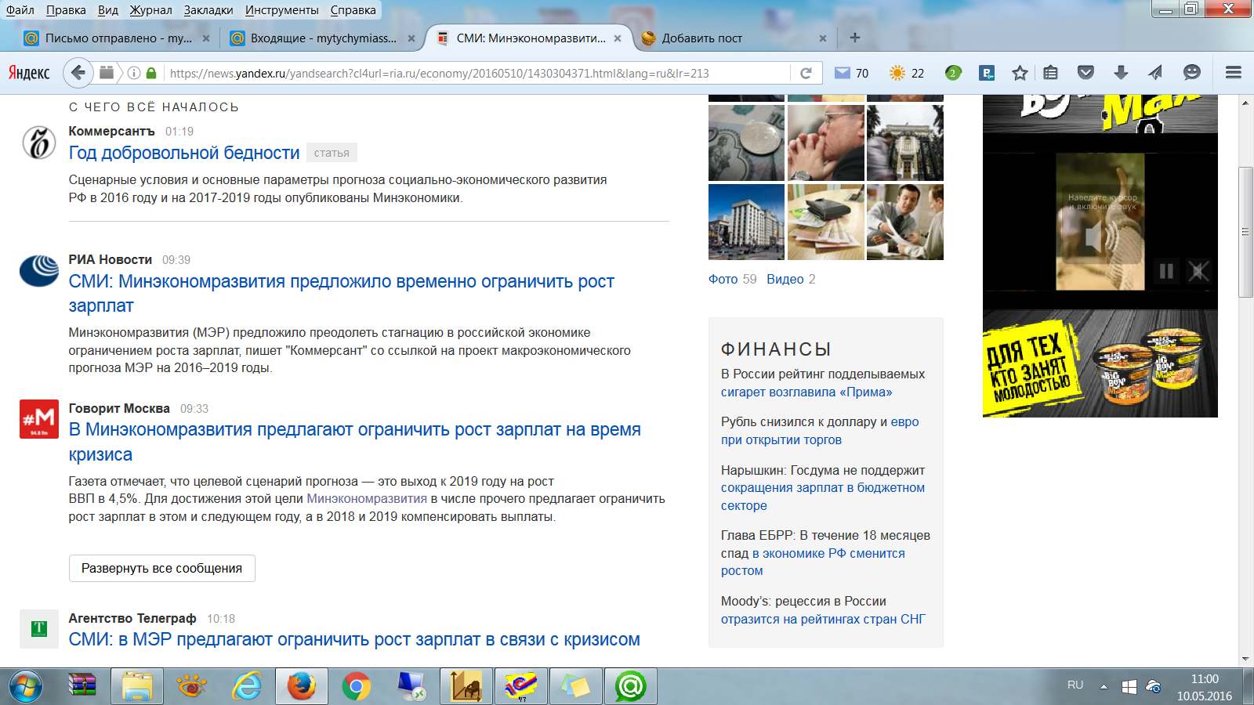Open Moody's рецессия в России link
Screen dimensions: 1254x705
click(823, 610)
